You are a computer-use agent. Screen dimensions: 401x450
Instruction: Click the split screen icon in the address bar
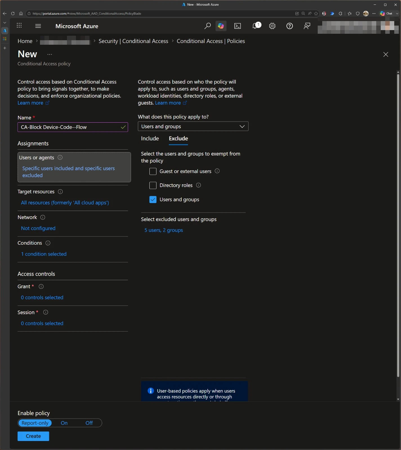(297, 13)
